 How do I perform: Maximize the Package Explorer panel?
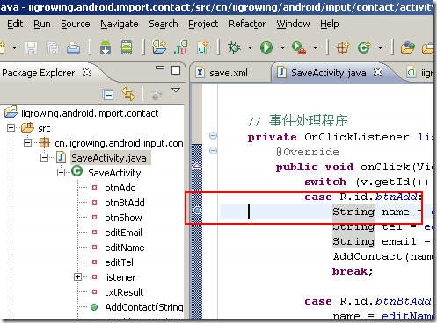click(176, 70)
